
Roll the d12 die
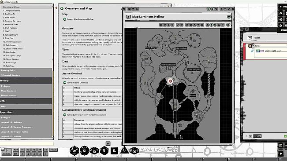pyautogui.click(x=84, y=150)
